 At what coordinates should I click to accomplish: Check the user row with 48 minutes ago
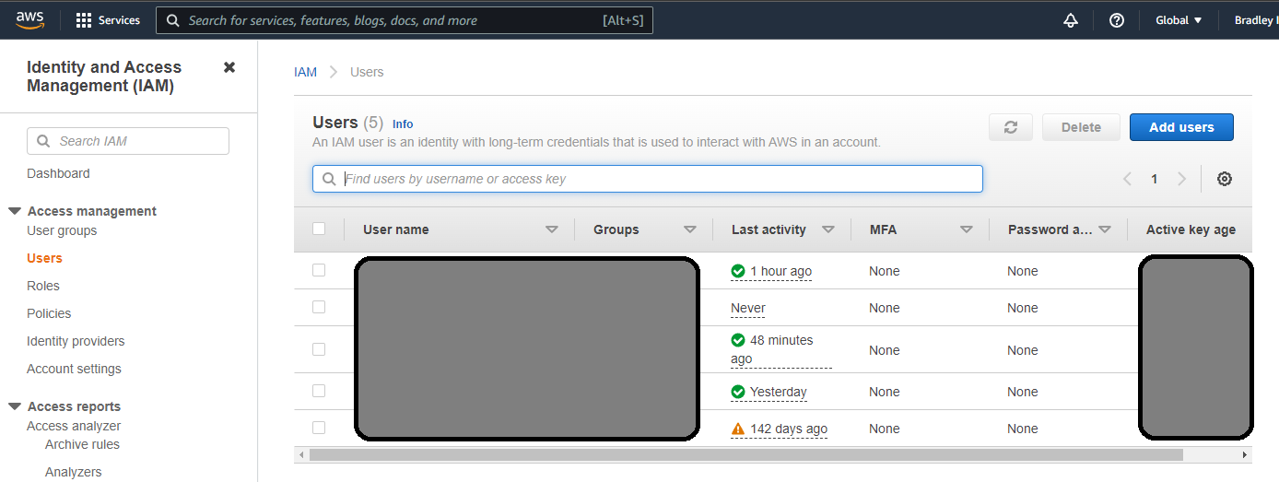(319, 349)
